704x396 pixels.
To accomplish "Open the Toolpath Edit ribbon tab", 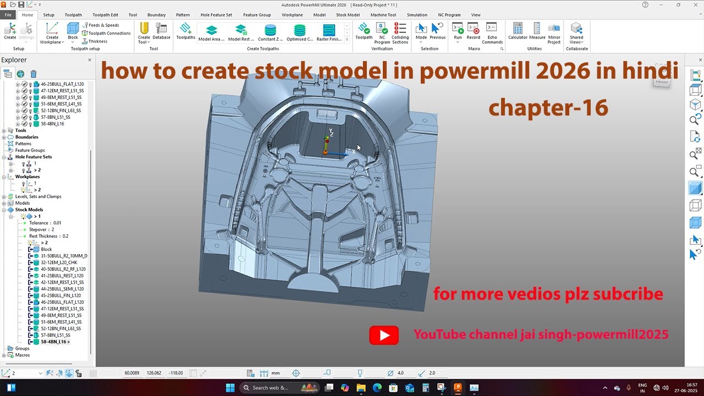I will [105, 15].
